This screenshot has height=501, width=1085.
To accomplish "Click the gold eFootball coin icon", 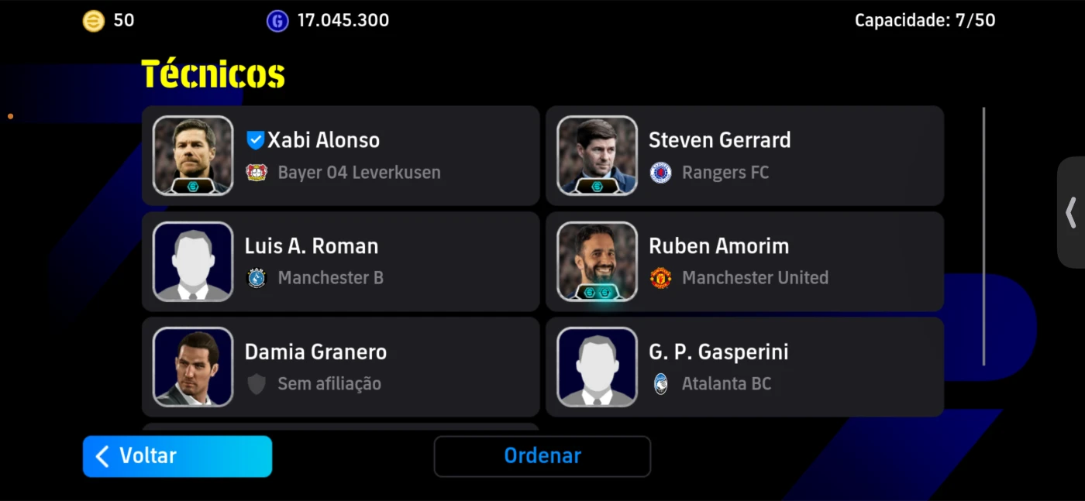I will [x=93, y=21].
